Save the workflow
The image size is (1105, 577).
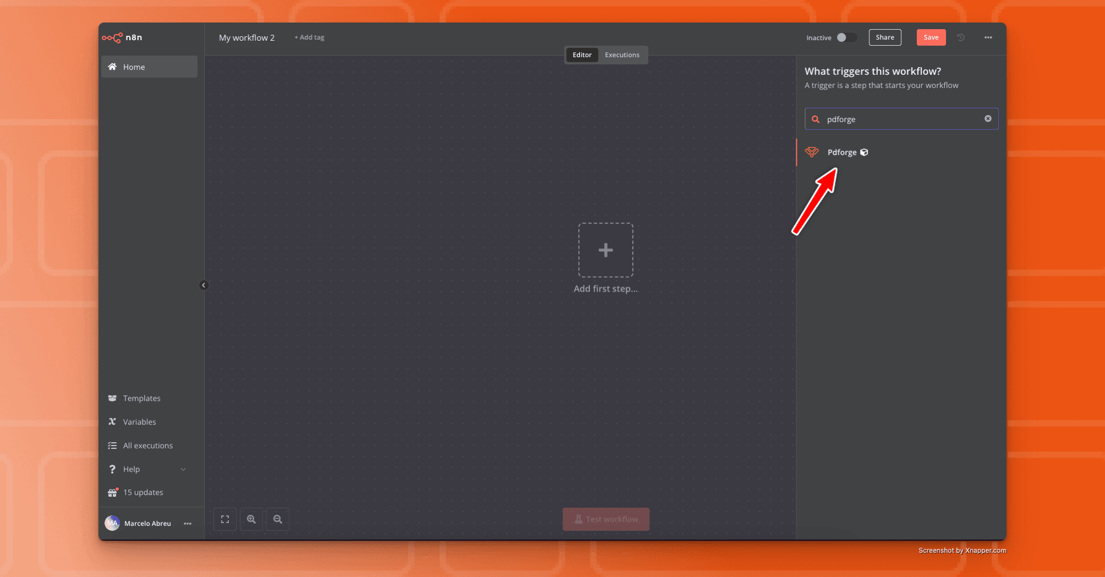pos(931,37)
